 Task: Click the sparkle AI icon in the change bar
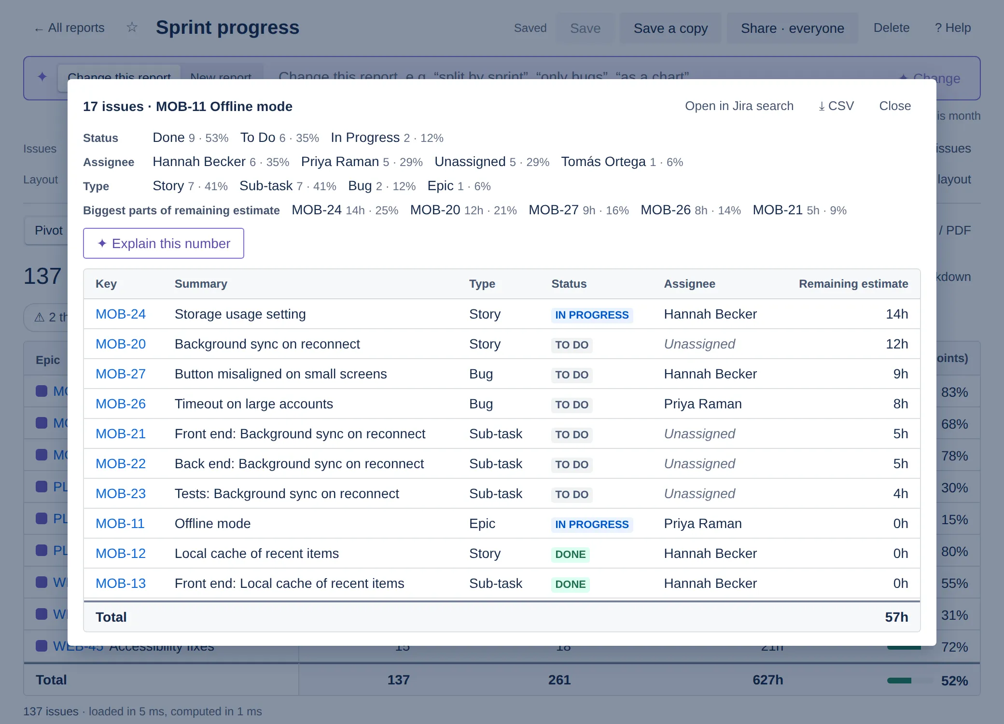coord(42,77)
